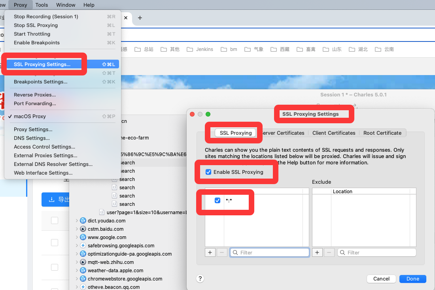
Task: Open SSL Proxying Settings… menu entry
Action: (x=63, y=64)
